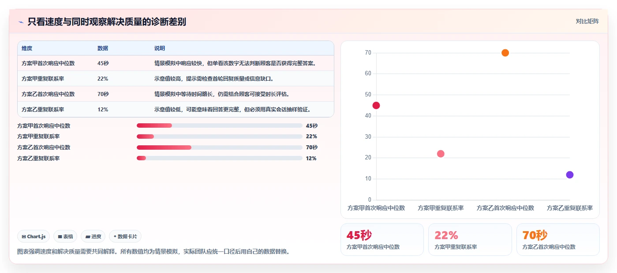The width and height of the screenshot is (617, 273).
Task: Select table row 方案甲首次响应中位数
Action: (x=176, y=63)
